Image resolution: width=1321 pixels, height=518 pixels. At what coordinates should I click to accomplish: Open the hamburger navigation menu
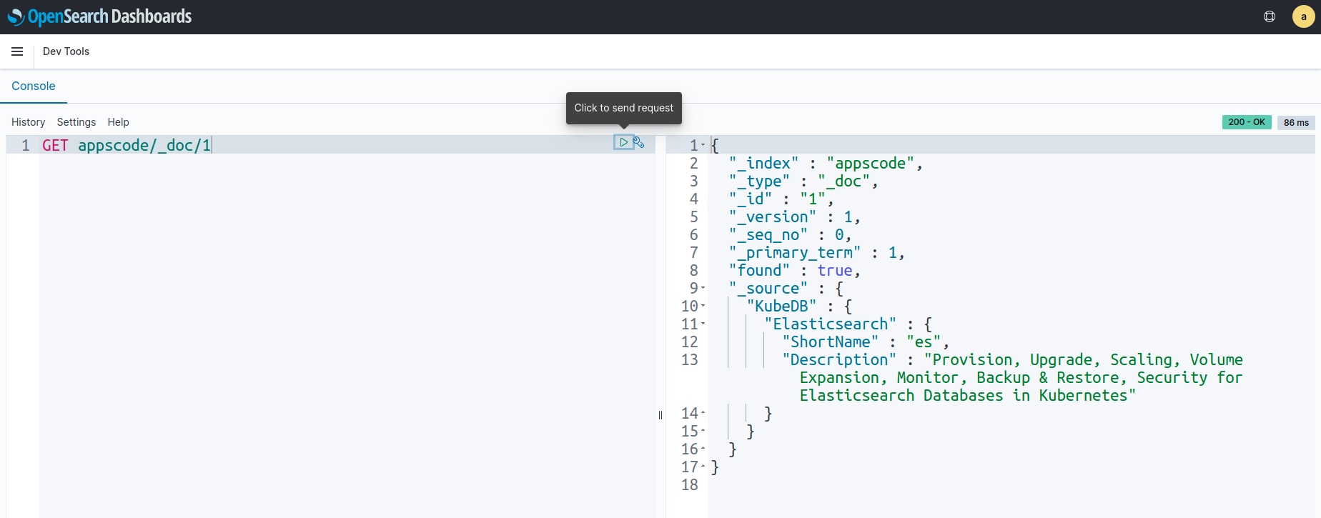tap(17, 51)
